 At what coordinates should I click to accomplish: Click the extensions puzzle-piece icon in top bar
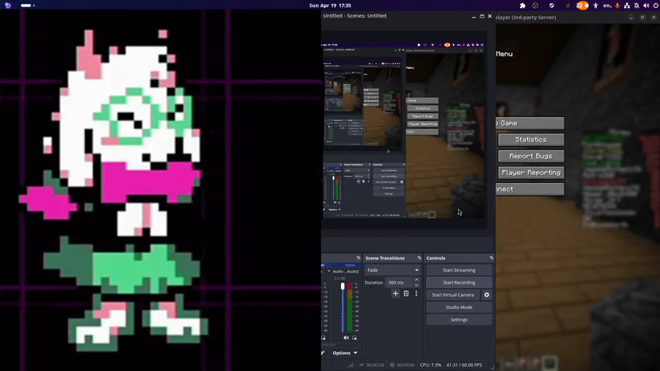tap(522, 5)
